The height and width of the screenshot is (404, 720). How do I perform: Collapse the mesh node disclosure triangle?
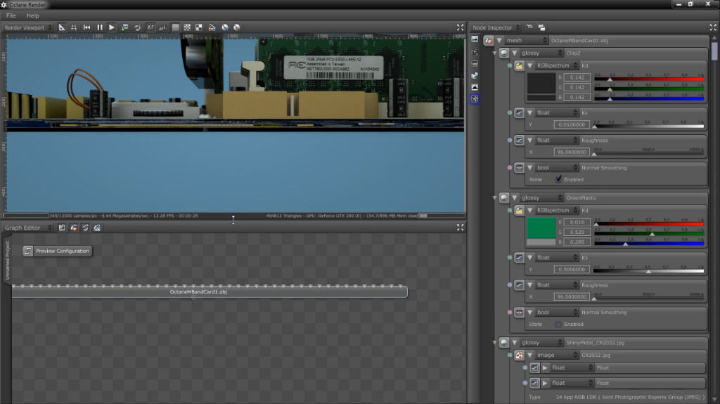(499, 41)
